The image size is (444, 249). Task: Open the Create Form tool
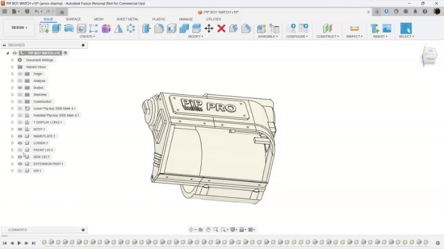point(106,28)
